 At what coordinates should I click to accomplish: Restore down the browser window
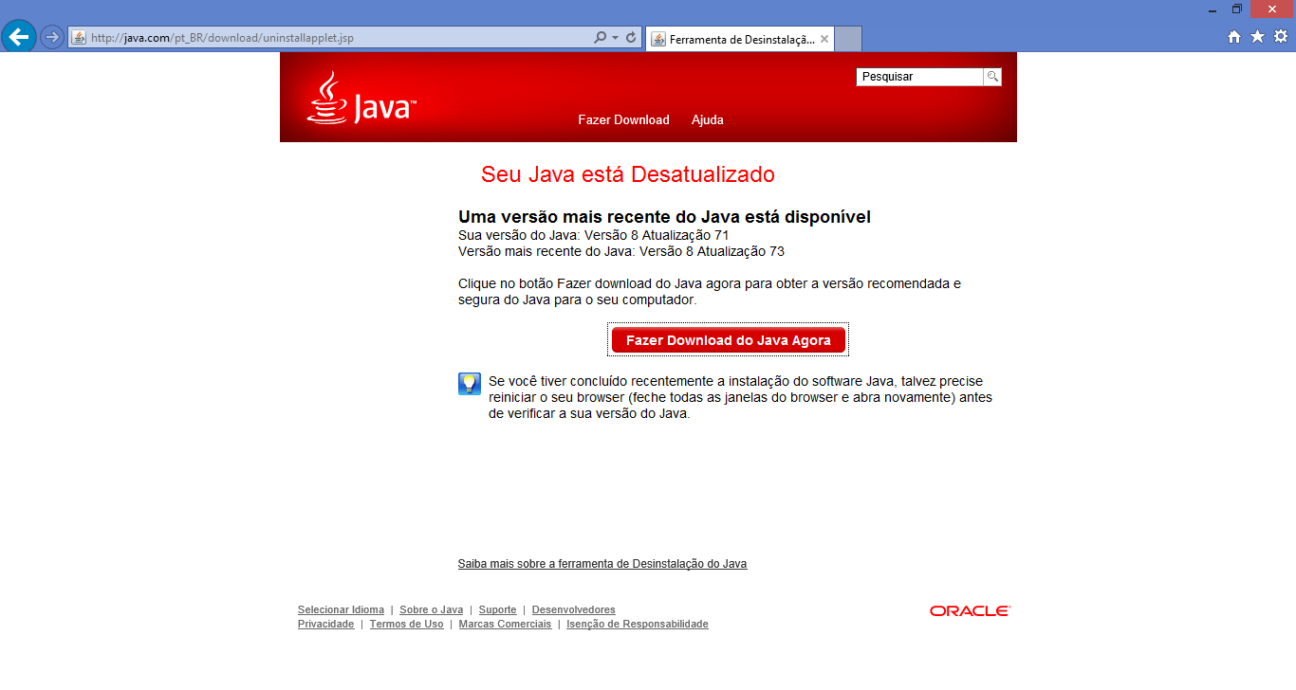point(1237,9)
